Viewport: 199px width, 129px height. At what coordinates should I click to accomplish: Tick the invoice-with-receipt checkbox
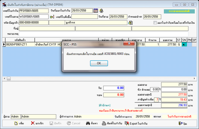[155, 23]
